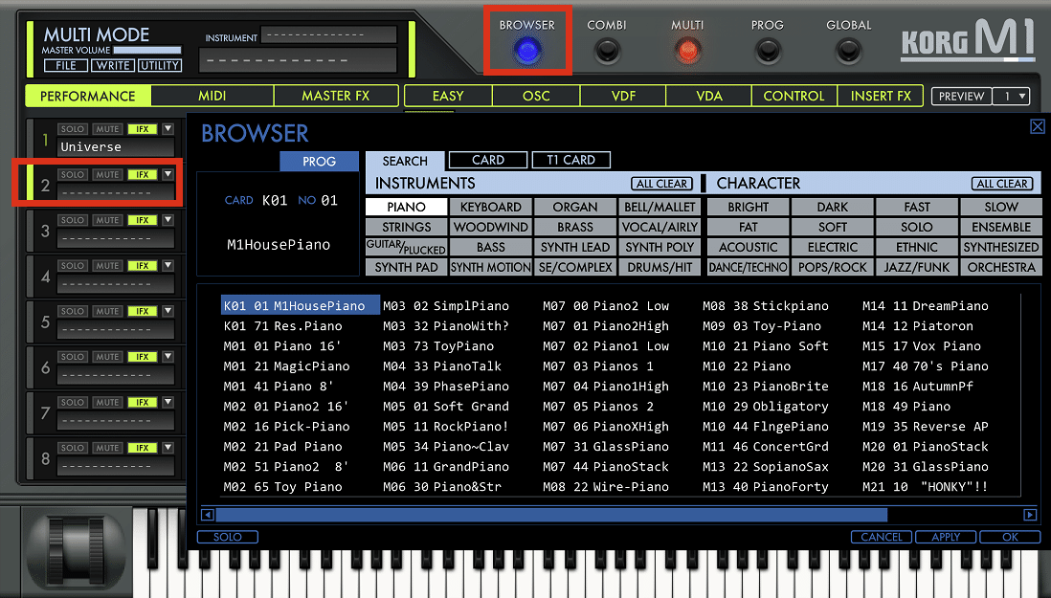Select the T1 CARD tab in Browser

(571, 160)
